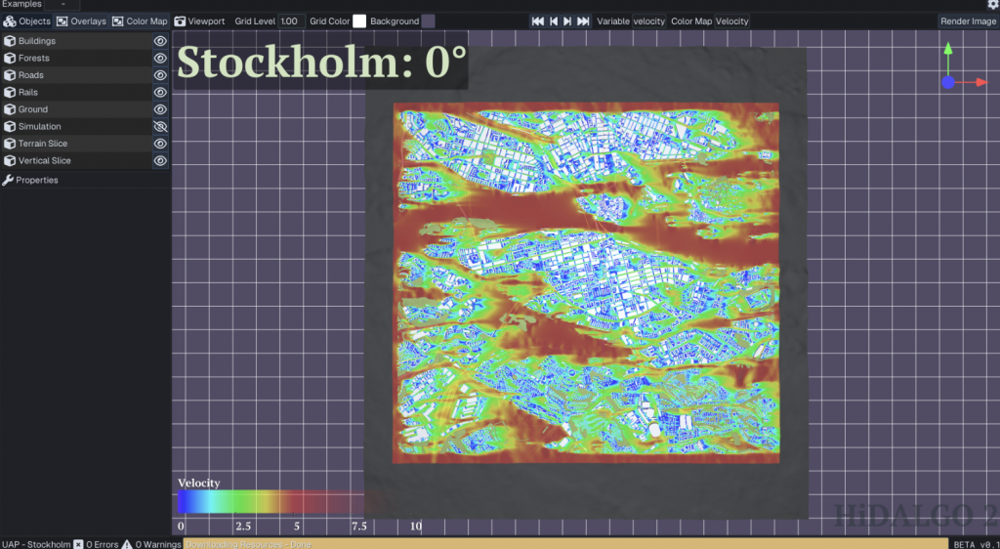Click the cube icon next to Rails

pyautogui.click(x=10, y=93)
